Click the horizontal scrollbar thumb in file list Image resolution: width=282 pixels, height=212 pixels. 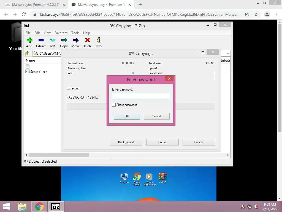[59, 155]
